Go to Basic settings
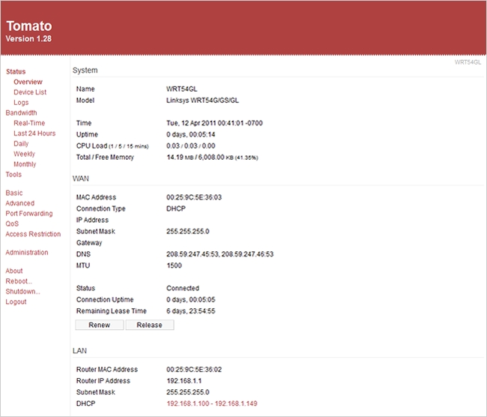This screenshot has height=417, width=487. pos(14,193)
